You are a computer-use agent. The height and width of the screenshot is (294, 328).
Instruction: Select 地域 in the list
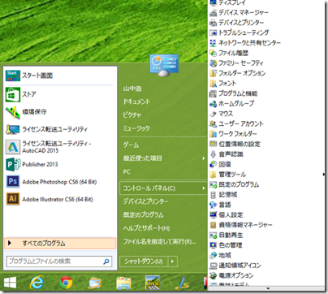(x=225, y=255)
